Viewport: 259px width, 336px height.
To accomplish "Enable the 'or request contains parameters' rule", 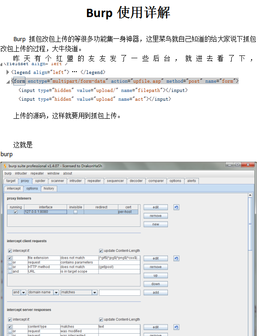I will pos(10,263).
